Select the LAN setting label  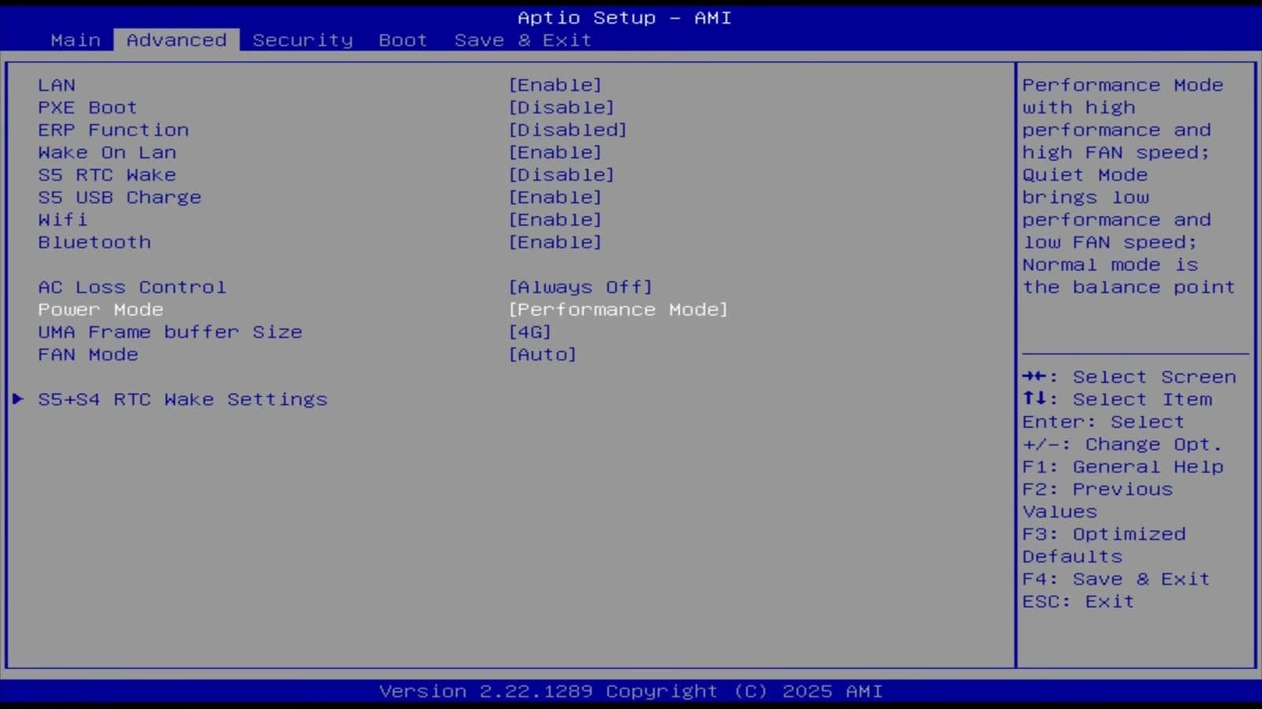(x=57, y=85)
